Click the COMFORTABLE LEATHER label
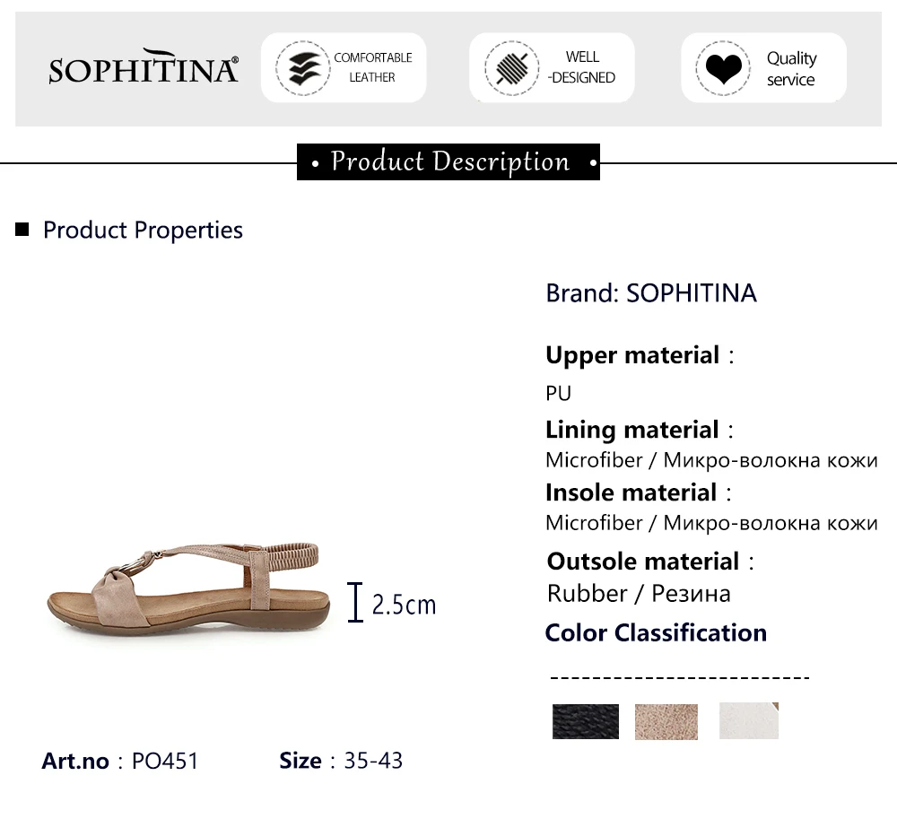The height and width of the screenshot is (819, 897). pos(372,67)
